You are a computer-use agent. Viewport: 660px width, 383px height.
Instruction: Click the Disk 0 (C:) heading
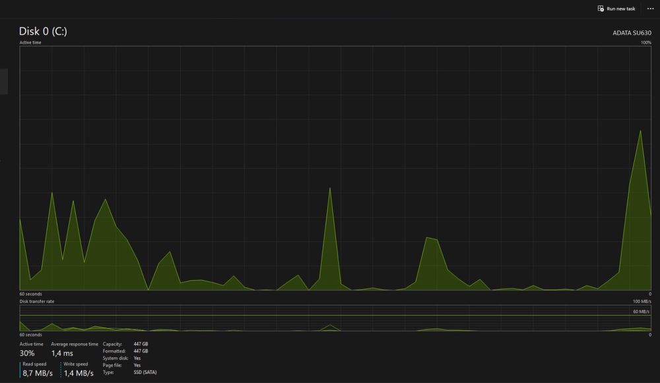[43, 31]
